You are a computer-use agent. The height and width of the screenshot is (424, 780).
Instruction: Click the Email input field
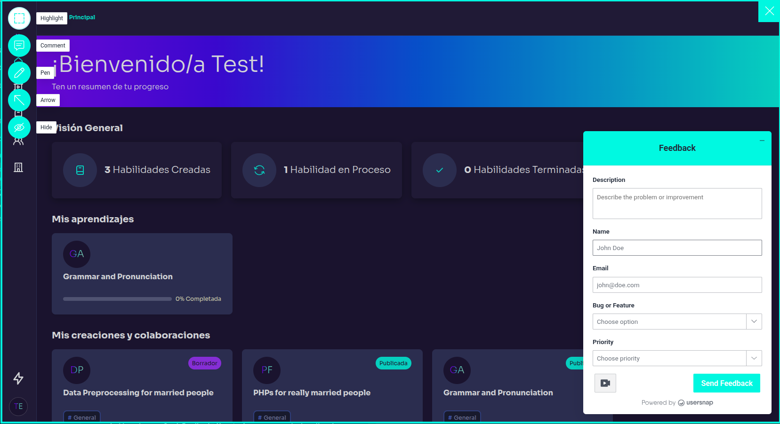(677, 285)
